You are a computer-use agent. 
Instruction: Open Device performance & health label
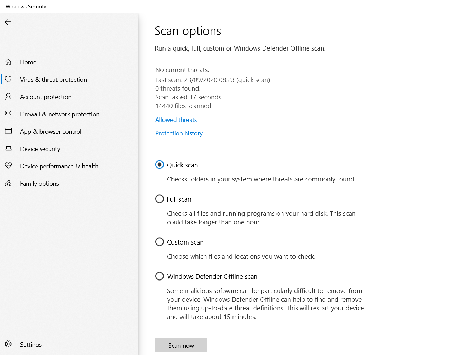59,166
